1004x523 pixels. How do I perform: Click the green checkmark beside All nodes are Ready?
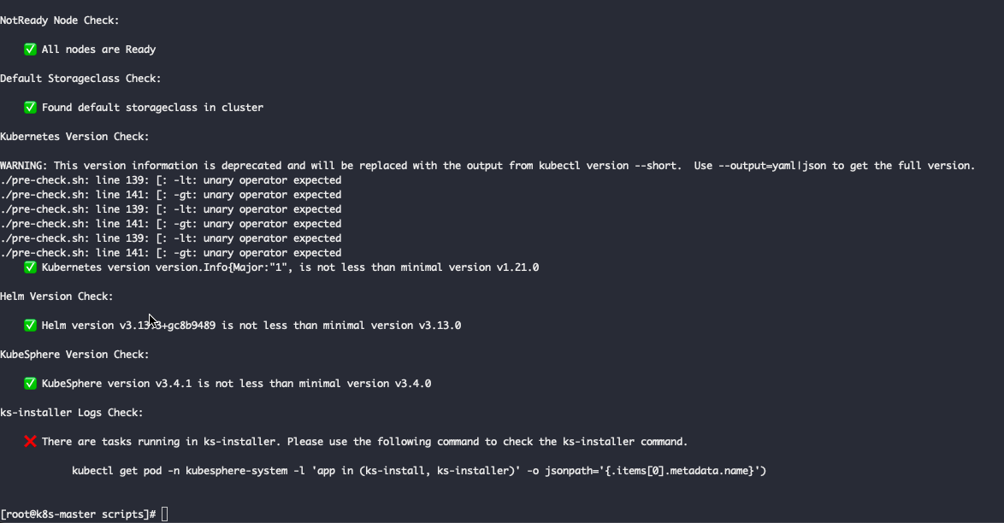point(30,50)
